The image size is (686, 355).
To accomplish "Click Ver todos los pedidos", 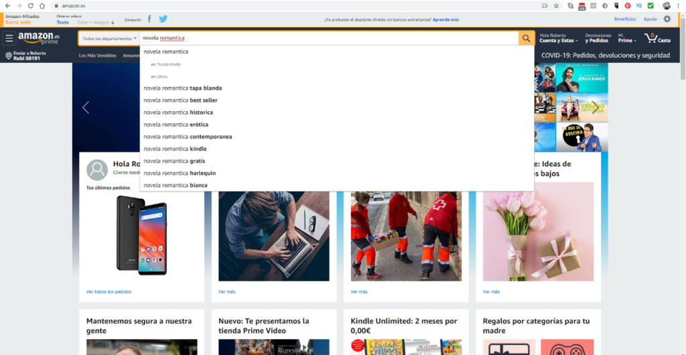I will point(109,291).
